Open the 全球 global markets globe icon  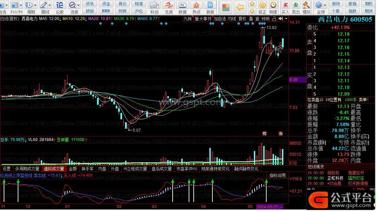(x=318, y=5)
